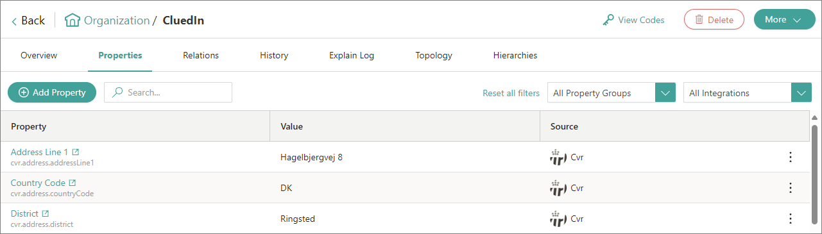Switch to the Relations tab

pyautogui.click(x=201, y=55)
